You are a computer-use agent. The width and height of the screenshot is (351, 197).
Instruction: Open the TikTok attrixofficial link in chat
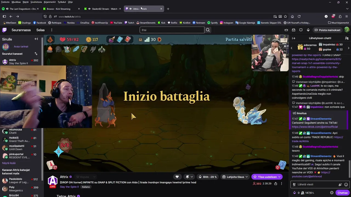(315, 127)
